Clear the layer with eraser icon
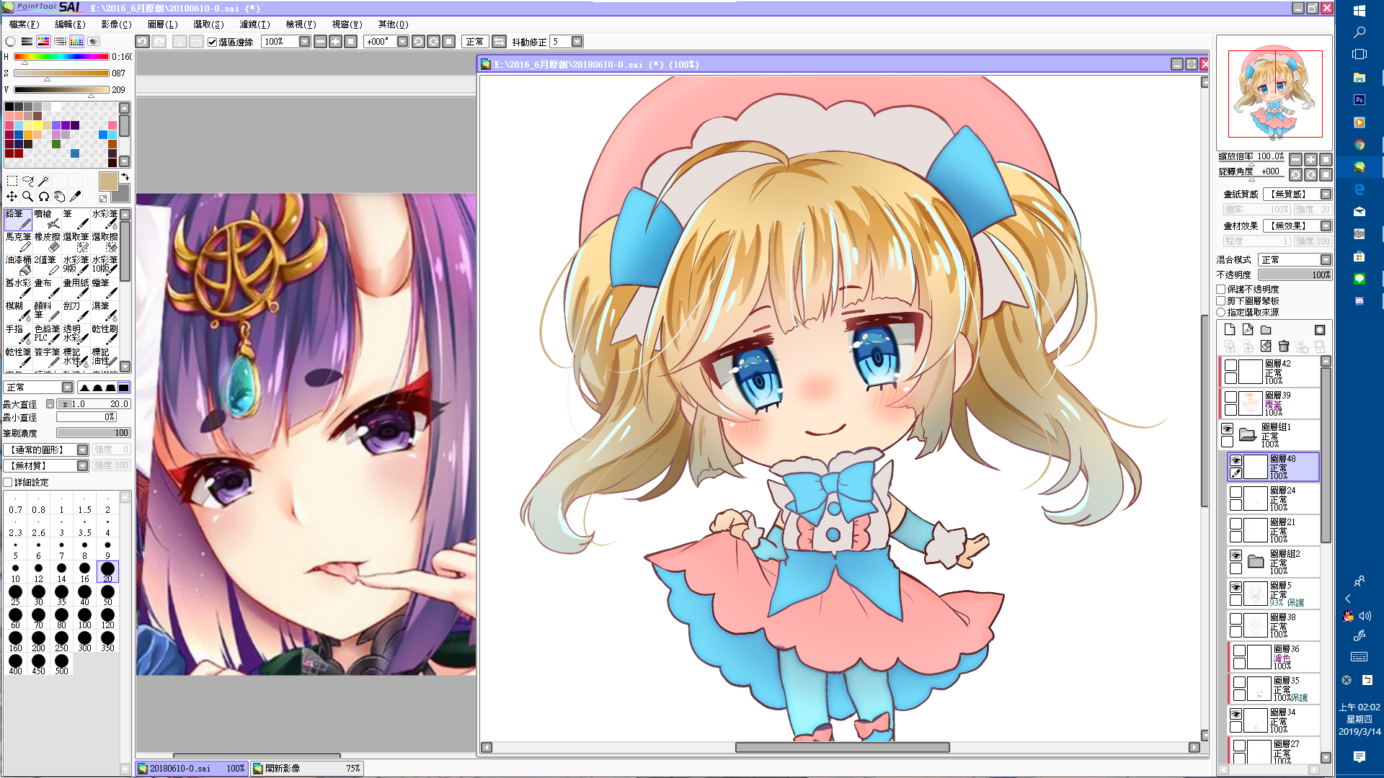This screenshot has width=1384, height=778. click(x=1266, y=346)
